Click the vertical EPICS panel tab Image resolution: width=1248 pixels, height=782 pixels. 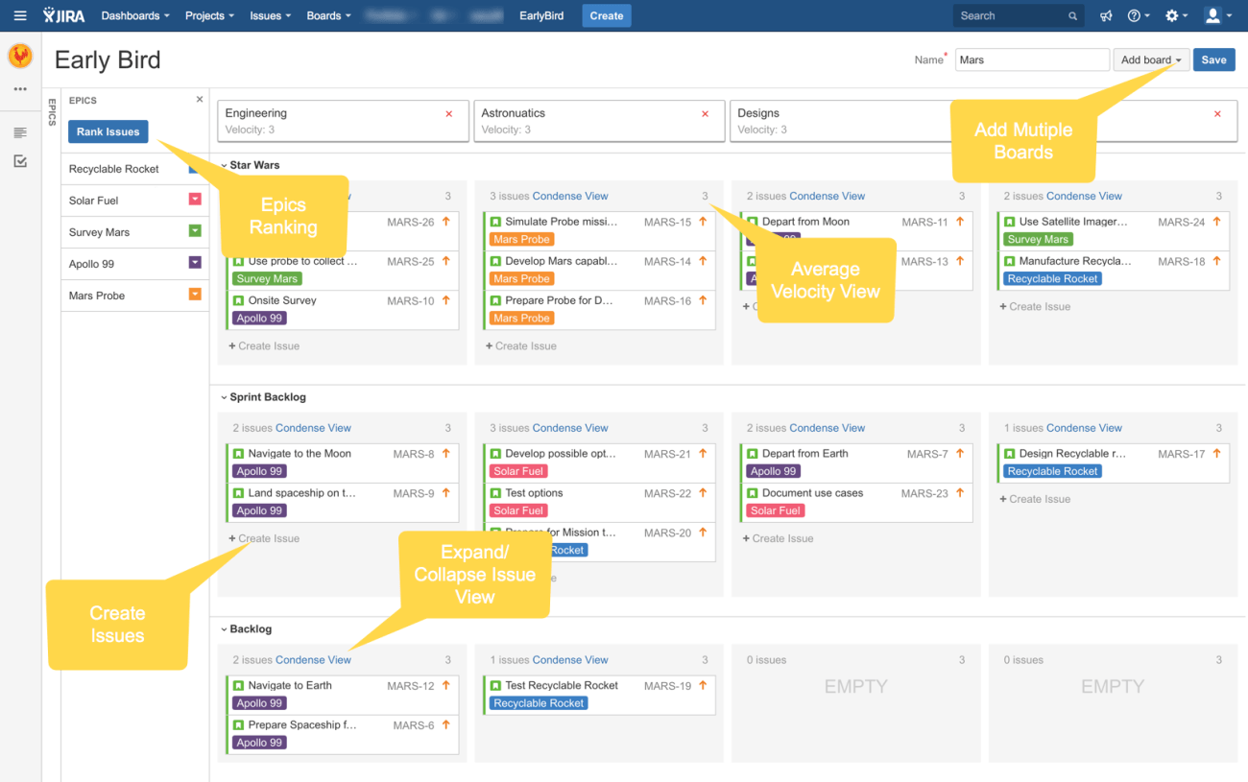point(51,111)
